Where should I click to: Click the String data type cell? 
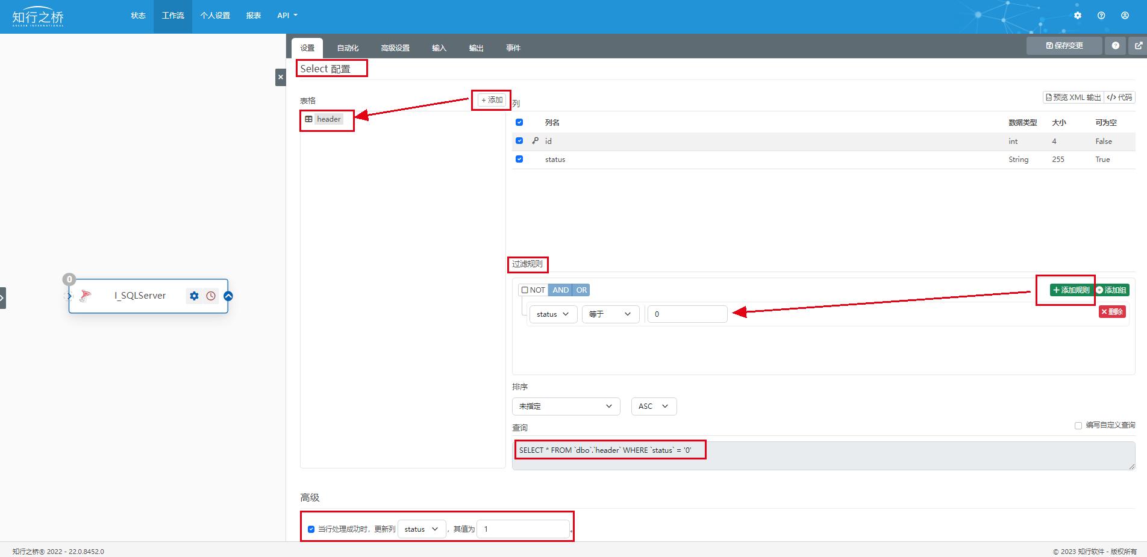[1019, 160]
